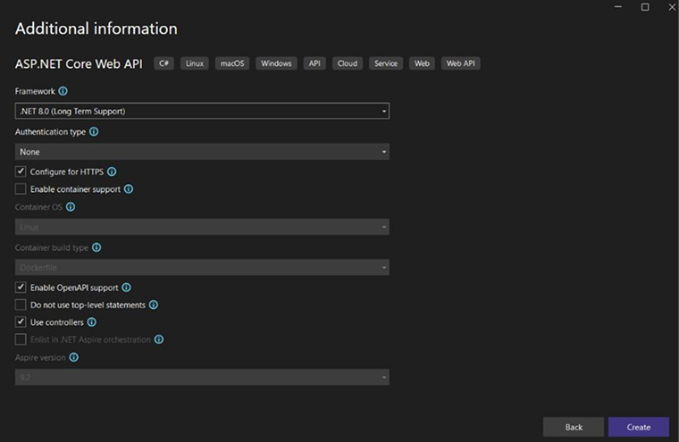This screenshot has width=679, height=442.
Task: Click info icon beside Enable container support
Action: [x=129, y=189]
